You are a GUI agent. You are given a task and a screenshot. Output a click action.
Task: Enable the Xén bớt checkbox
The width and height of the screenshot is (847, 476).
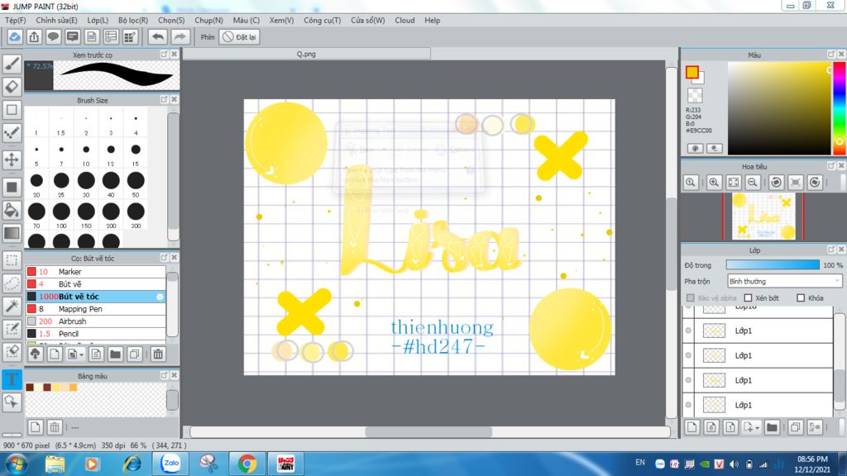click(748, 297)
